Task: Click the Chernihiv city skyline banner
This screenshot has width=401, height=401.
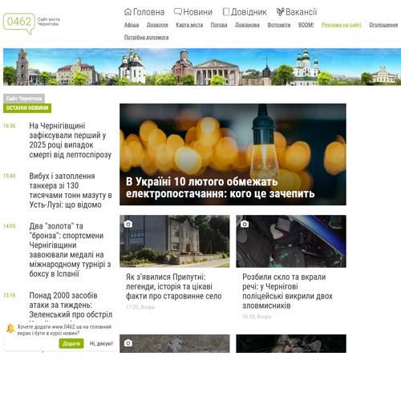Action: (202, 67)
